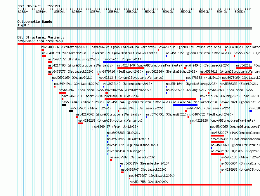
Task: Click the nsv6494432 (Sedlazeck2020) variant label
Action: pyautogui.click(x=40, y=41)
